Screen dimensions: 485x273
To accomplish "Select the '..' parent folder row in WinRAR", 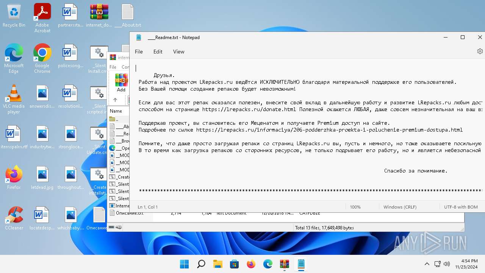I will [x=119, y=119].
